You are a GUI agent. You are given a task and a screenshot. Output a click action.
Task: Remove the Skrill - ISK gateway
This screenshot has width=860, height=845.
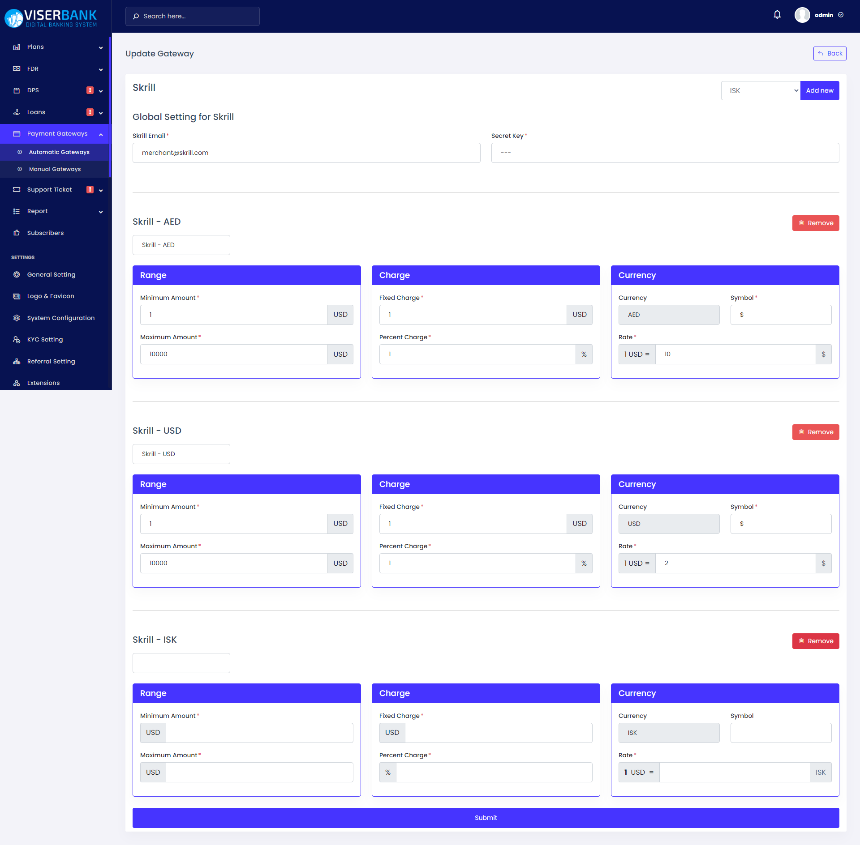point(816,641)
